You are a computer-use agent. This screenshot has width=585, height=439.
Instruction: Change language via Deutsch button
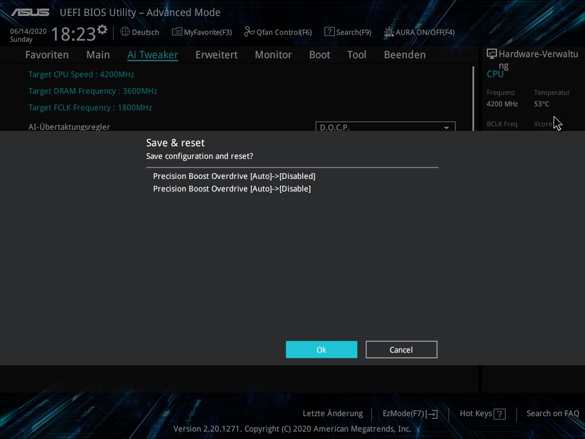(x=140, y=32)
